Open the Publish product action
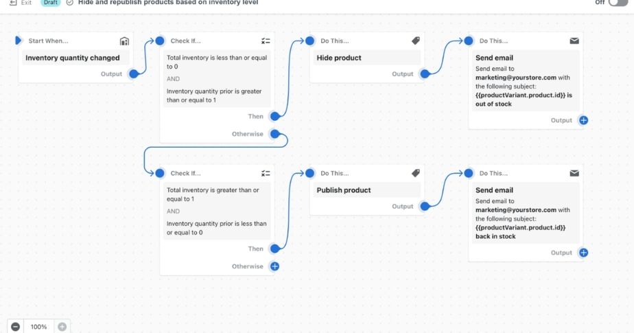The height and width of the screenshot is (333, 634). coord(343,190)
